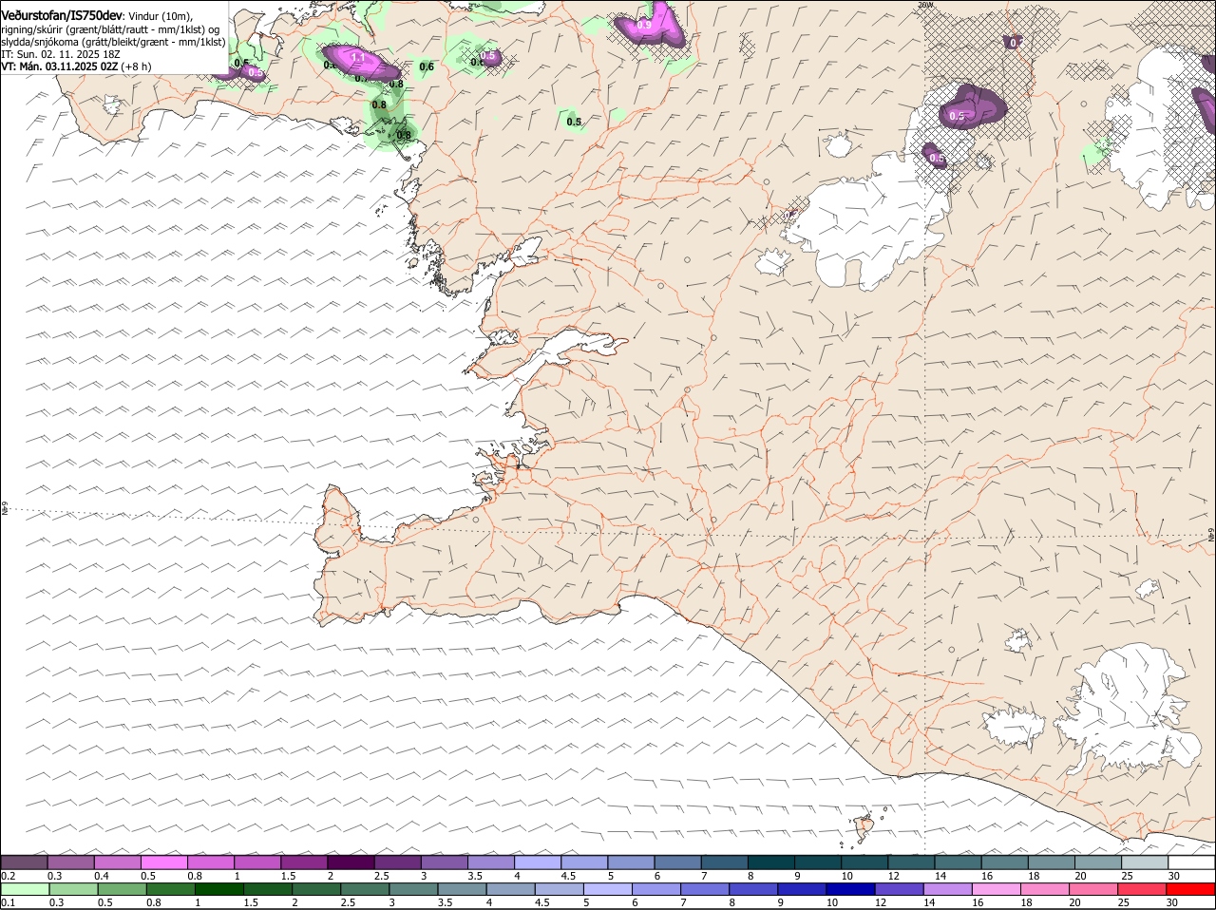Click the 0.2 label on the purple scale
The image size is (1216, 910).
click(8, 876)
